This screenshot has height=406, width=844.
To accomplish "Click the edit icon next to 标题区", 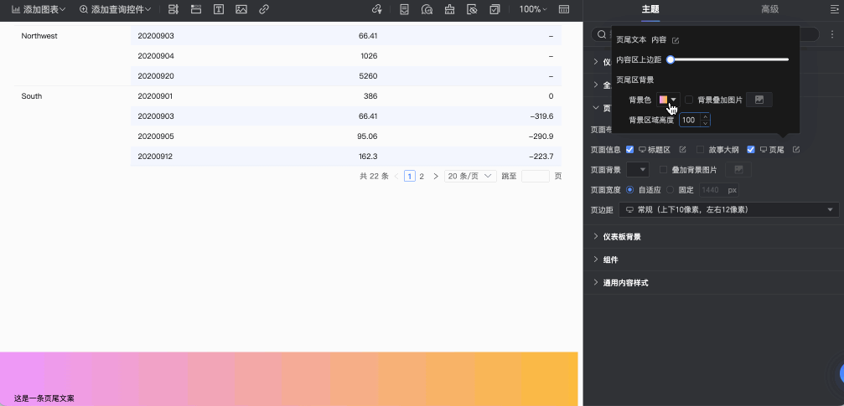I will [x=682, y=150].
